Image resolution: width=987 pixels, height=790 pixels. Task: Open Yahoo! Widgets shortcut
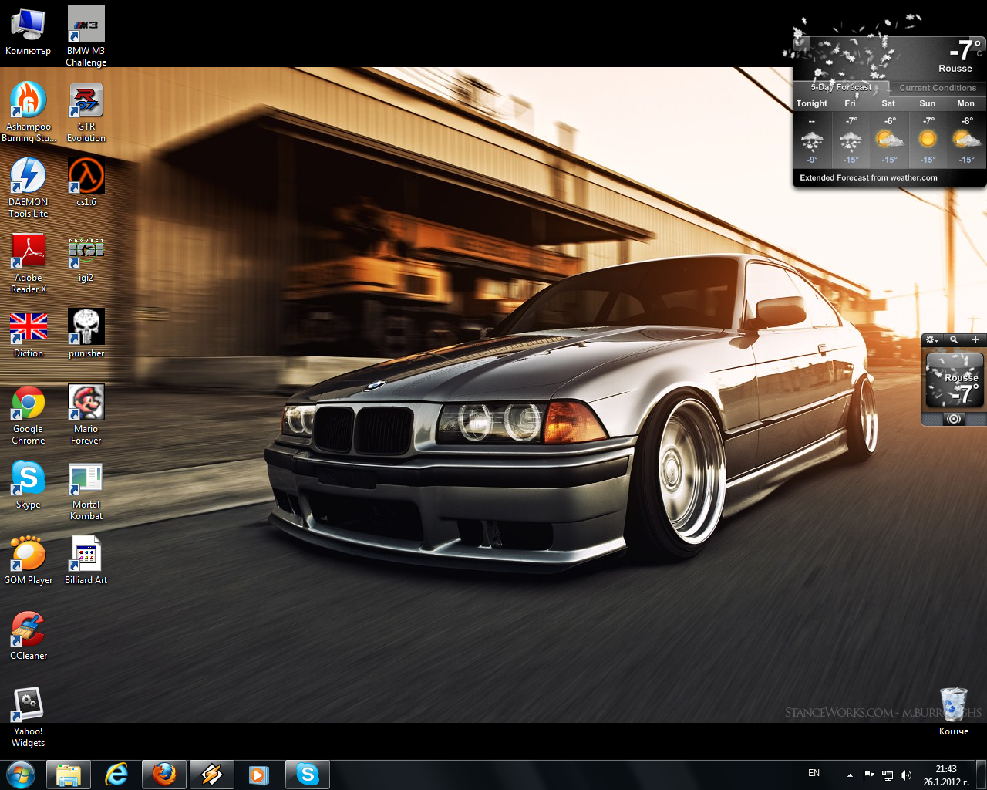point(29,717)
